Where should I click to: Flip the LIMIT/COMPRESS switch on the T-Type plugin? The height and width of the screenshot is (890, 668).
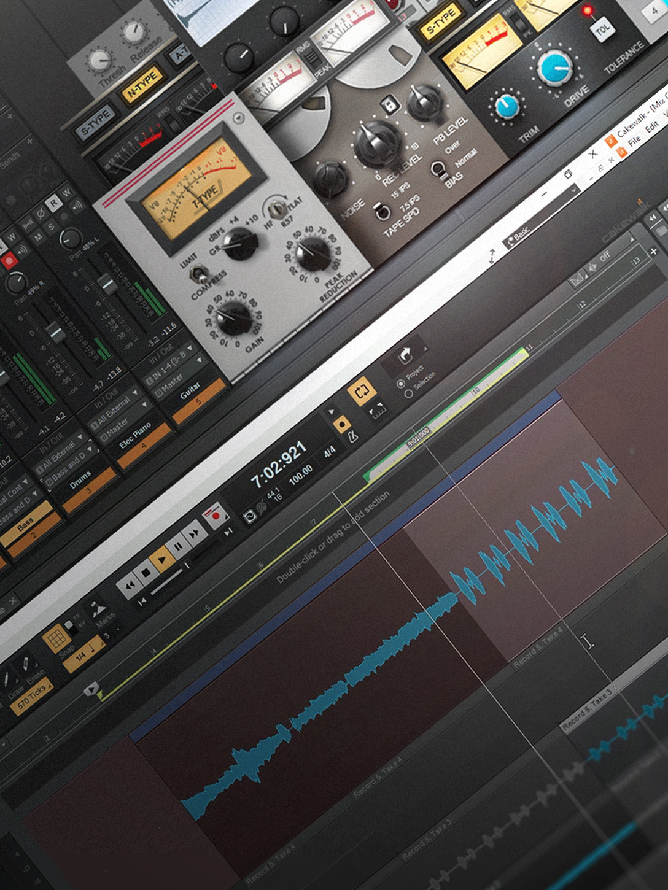198,274
